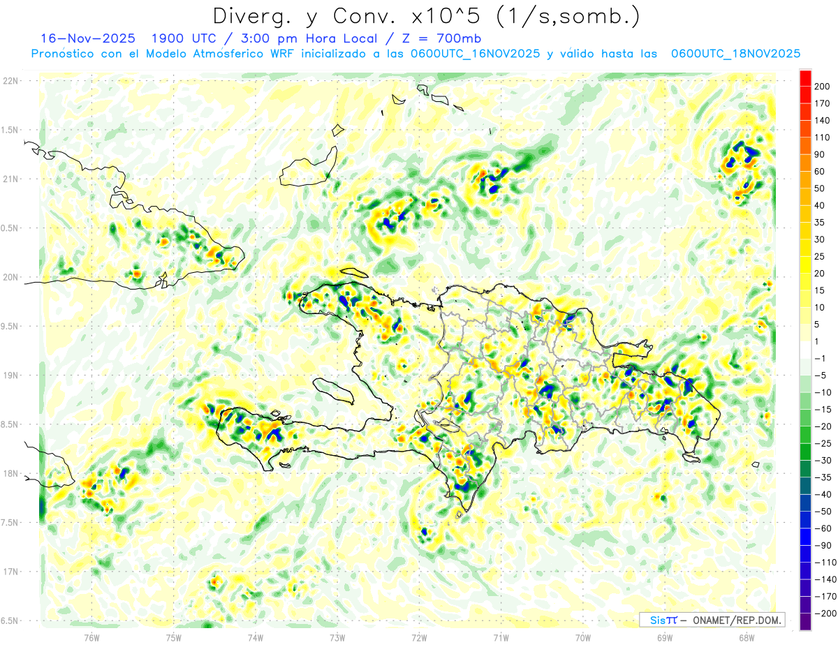This screenshot has height=647, width=838.
Task: Click the '19N' latitude label
Action: (x=11, y=375)
